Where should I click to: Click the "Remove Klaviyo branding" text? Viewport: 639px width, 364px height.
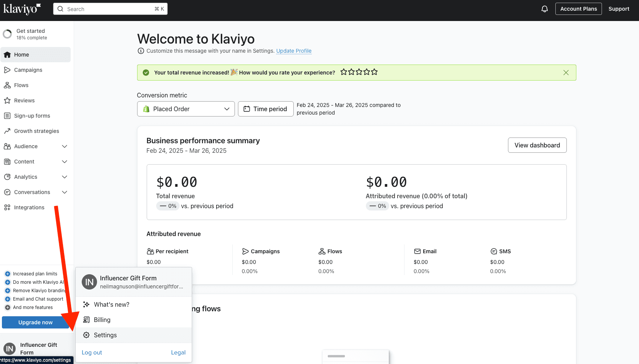point(40,291)
